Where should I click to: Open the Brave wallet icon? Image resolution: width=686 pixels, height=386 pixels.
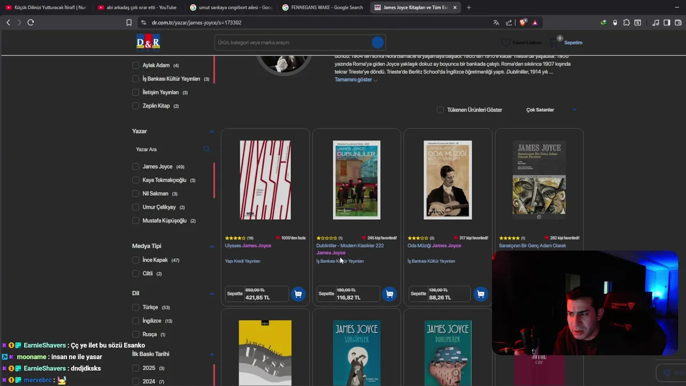point(678,23)
